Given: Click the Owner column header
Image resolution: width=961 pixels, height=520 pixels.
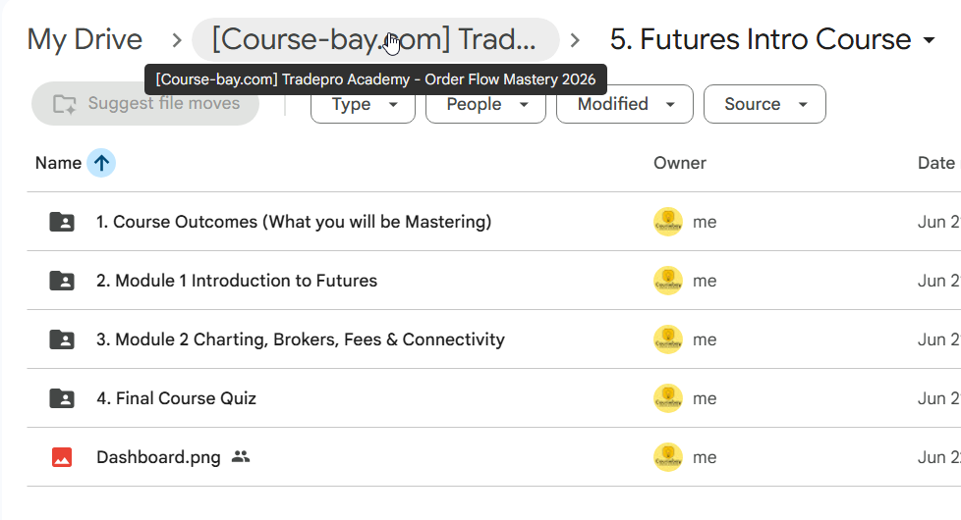Looking at the screenshot, I should pos(680,163).
